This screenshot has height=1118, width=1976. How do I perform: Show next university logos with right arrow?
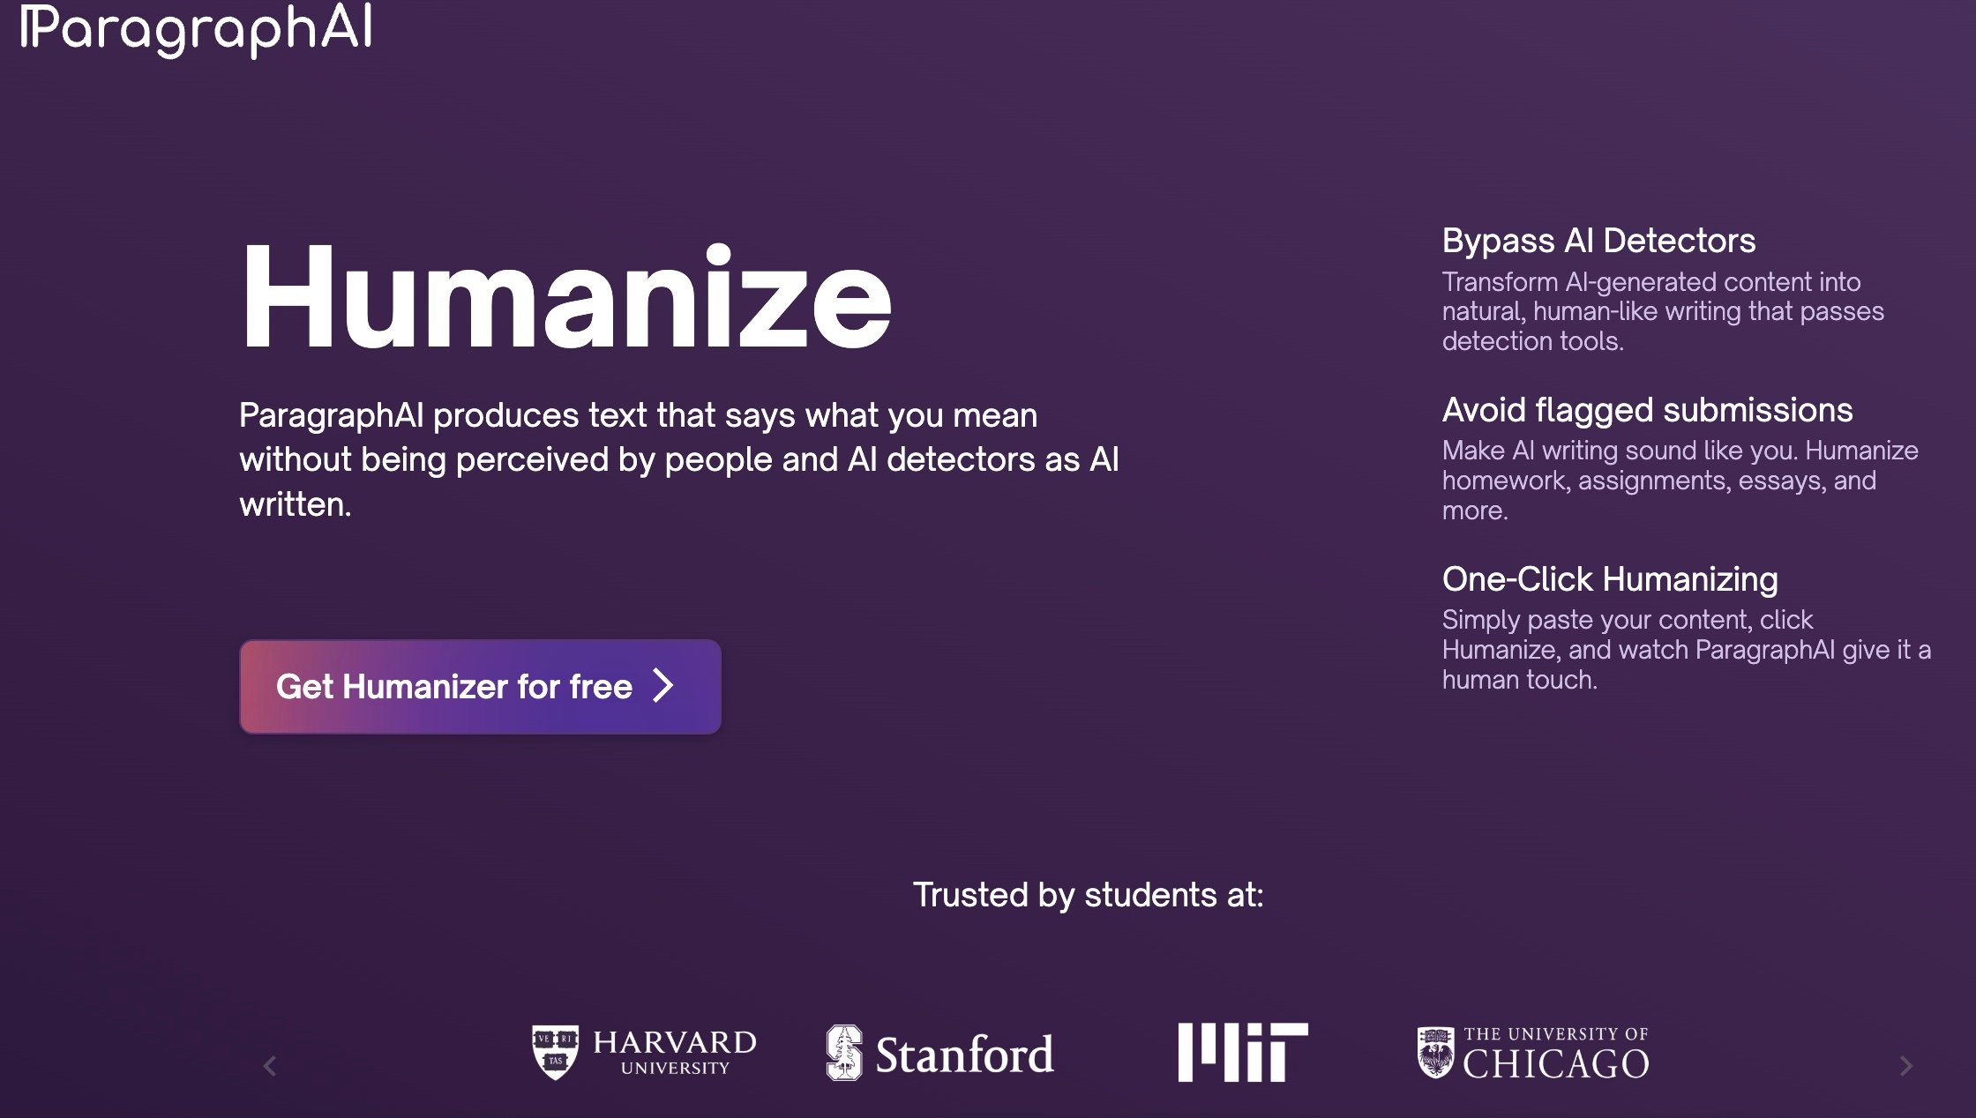[x=1906, y=1066]
